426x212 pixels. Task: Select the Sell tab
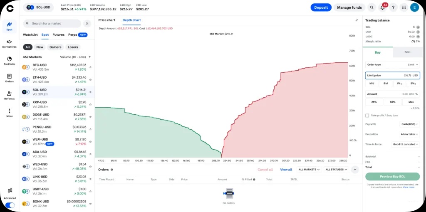click(x=407, y=52)
